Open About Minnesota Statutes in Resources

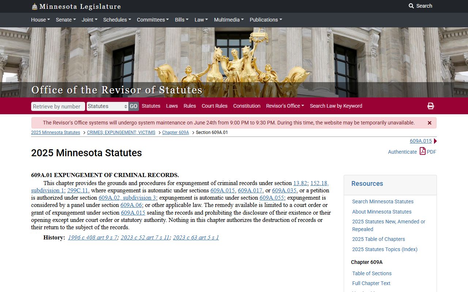tap(382, 212)
